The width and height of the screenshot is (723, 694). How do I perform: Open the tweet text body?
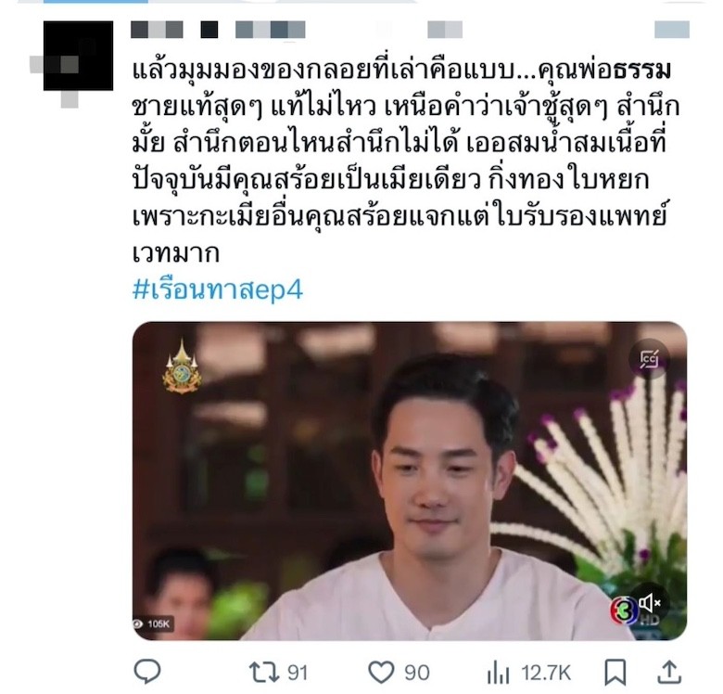[x=406, y=161]
